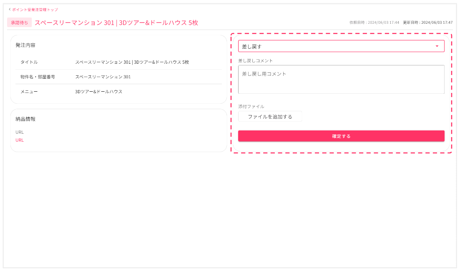Select the タイトル row in 発注内容
The width and height of the screenshot is (460, 270).
tap(118, 62)
